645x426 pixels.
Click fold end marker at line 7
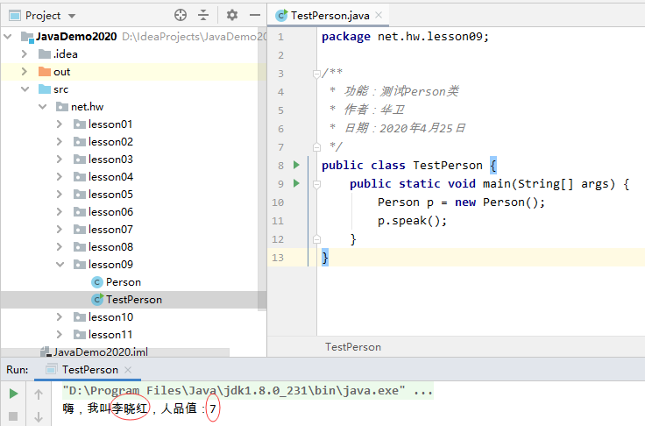[316, 147]
